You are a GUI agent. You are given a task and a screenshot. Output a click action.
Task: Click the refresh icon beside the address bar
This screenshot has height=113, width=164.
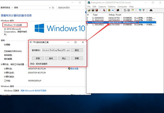pyautogui.click(x=53, y=8)
